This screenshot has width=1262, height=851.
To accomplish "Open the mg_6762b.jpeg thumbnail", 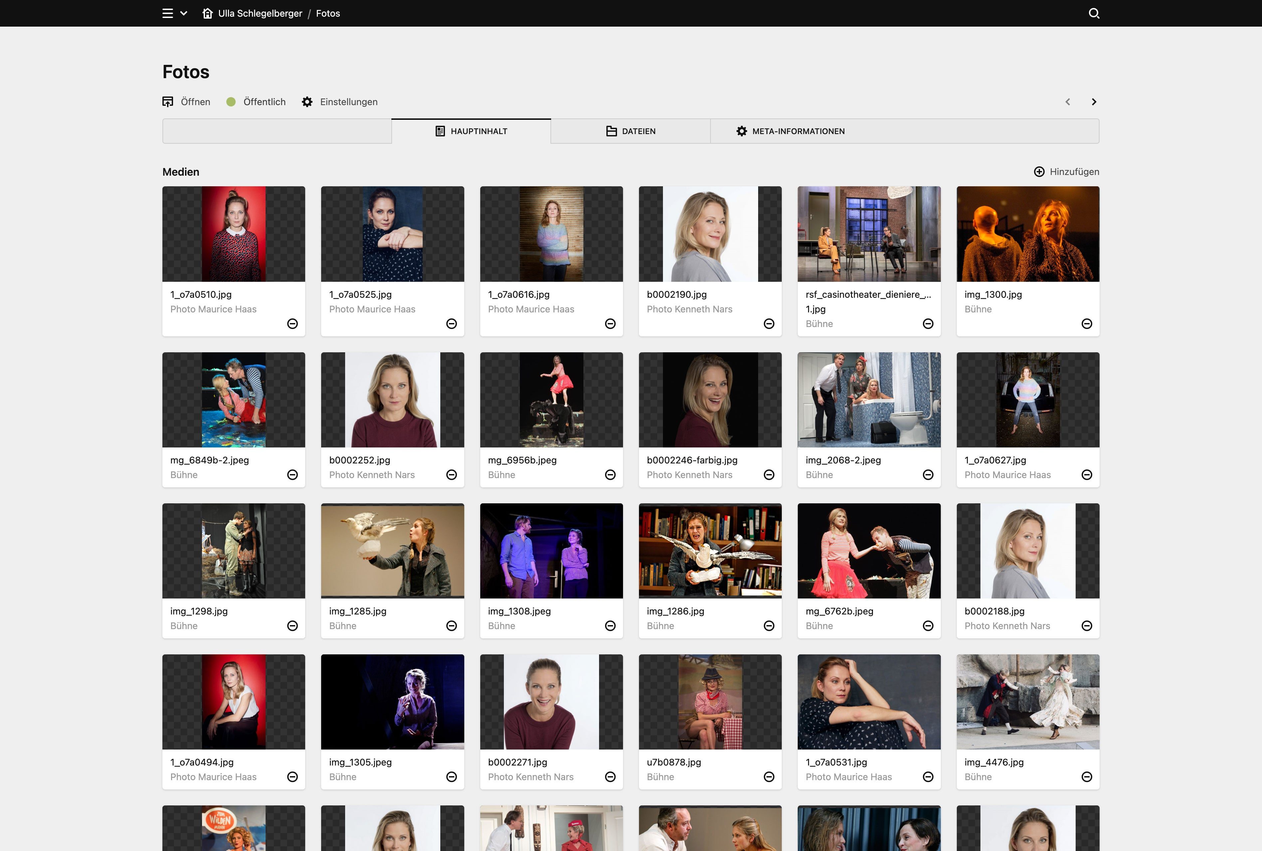I will point(869,551).
